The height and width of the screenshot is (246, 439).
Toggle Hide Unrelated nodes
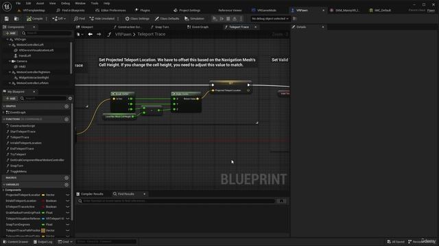click(102, 18)
